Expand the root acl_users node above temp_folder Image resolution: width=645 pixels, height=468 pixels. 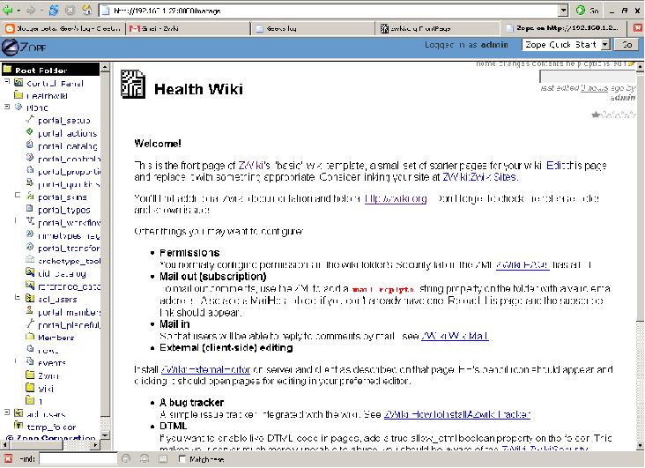(7, 412)
